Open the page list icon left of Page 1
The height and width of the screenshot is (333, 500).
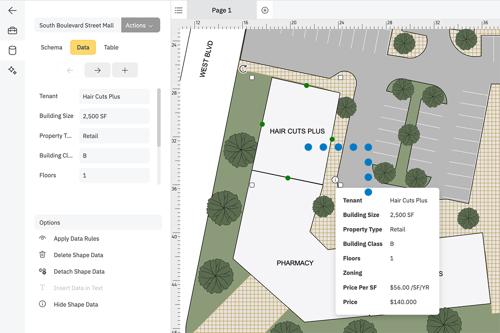tap(179, 10)
